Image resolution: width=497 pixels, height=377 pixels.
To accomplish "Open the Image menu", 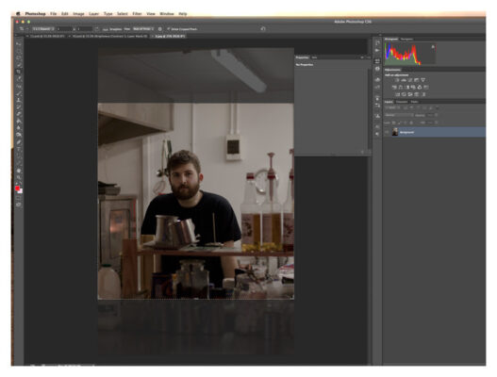I will [78, 14].
